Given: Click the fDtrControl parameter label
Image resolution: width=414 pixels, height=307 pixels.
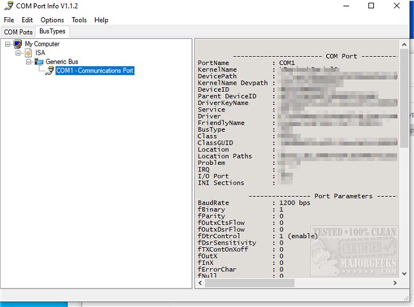Looking at the screenshot, I should tap(219, 236).
